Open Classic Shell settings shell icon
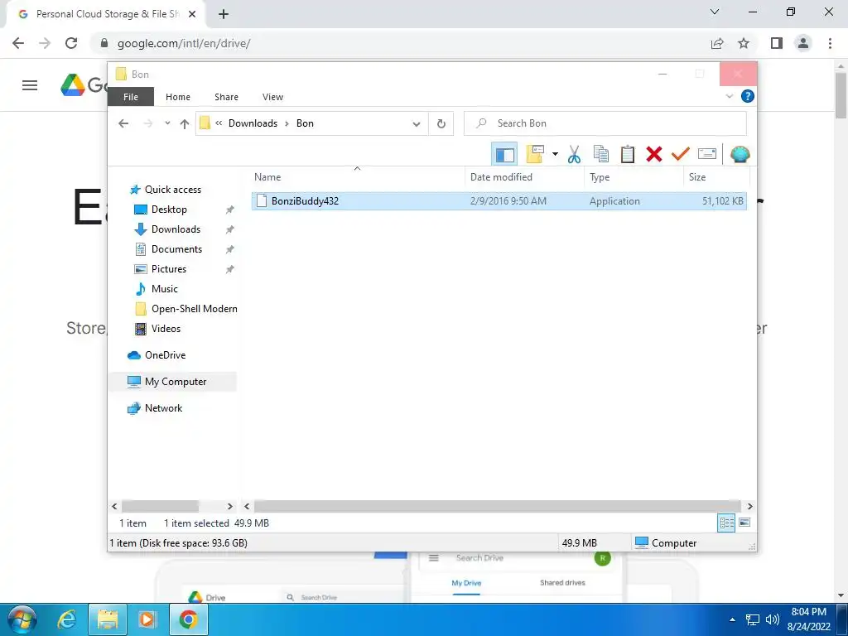848x636 pixels. (x=740, y=154)
